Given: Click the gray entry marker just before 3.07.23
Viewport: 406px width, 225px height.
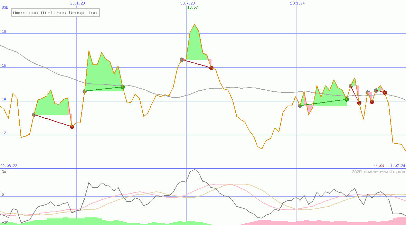Looking at the screenshot, I should 182,60.
